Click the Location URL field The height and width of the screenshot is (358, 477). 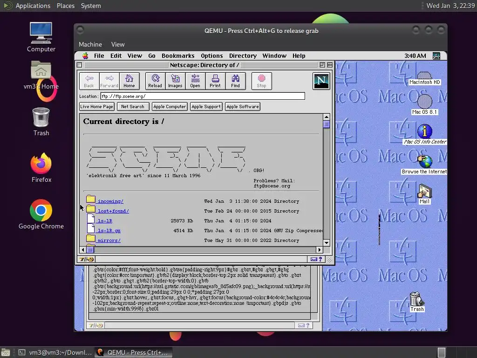(203, 96)
